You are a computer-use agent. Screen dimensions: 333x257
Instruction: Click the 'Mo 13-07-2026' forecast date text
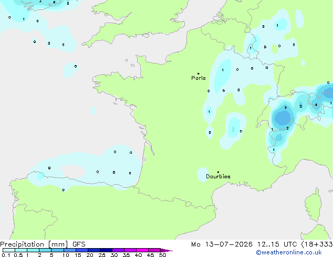(x=222, y=244)
